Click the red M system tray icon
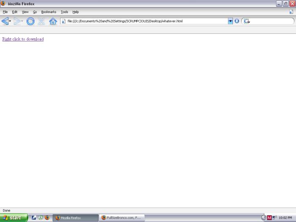The height and width of the screenshot is (222, 296). pyautogui.click(x=269, y=218)
